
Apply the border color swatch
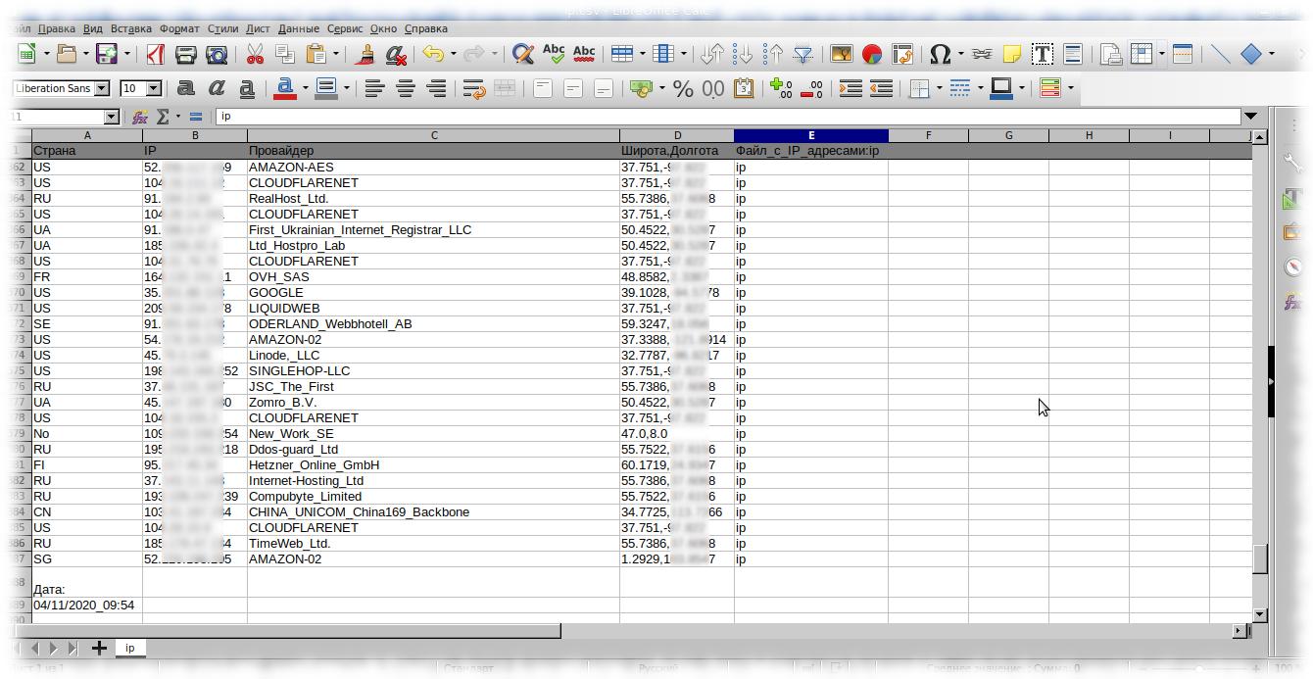[1001, 88]
